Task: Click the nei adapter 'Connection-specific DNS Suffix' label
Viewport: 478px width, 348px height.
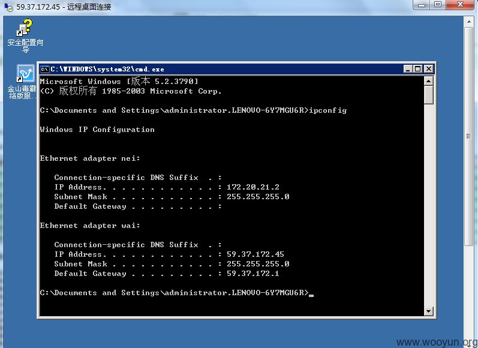Action: (126, 178)
